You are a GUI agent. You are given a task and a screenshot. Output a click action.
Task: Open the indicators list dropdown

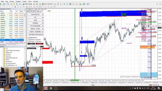point(80,4)
